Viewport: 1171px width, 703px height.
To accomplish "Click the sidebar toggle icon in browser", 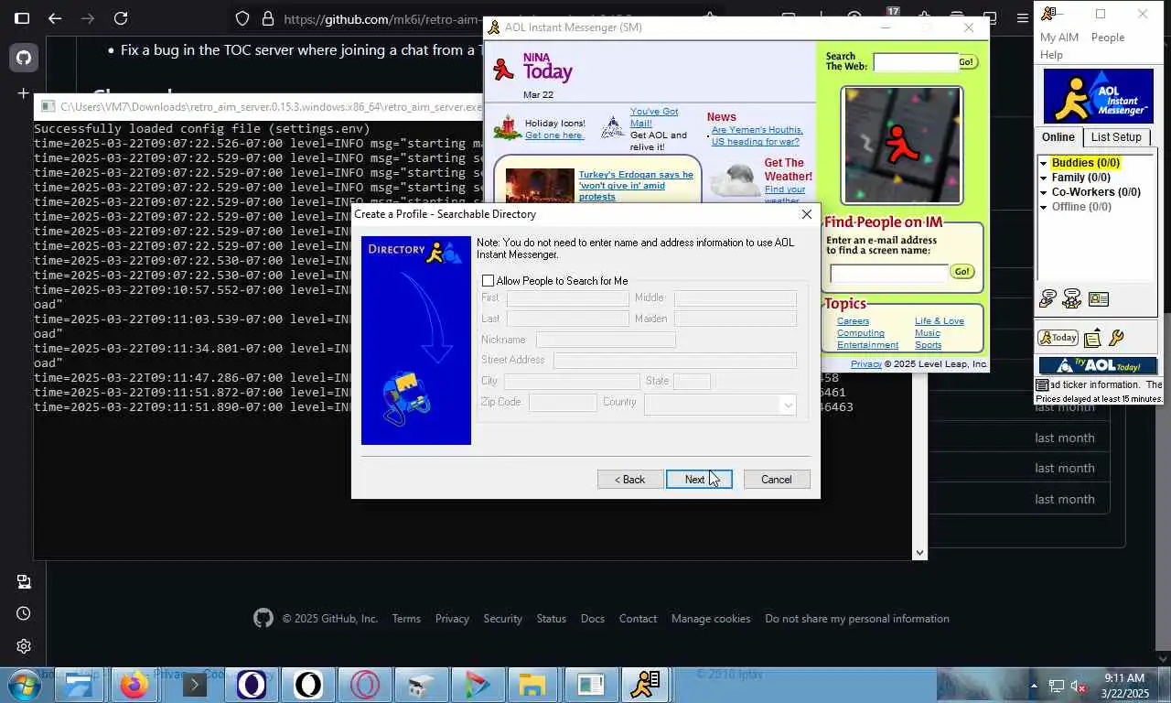I will (22, 18).
